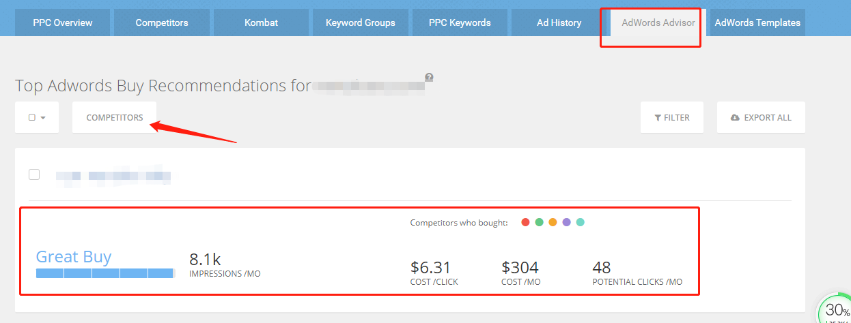Go to the PPC Overview tab
The height and width of the screenshot is (323, 851).
63,22
